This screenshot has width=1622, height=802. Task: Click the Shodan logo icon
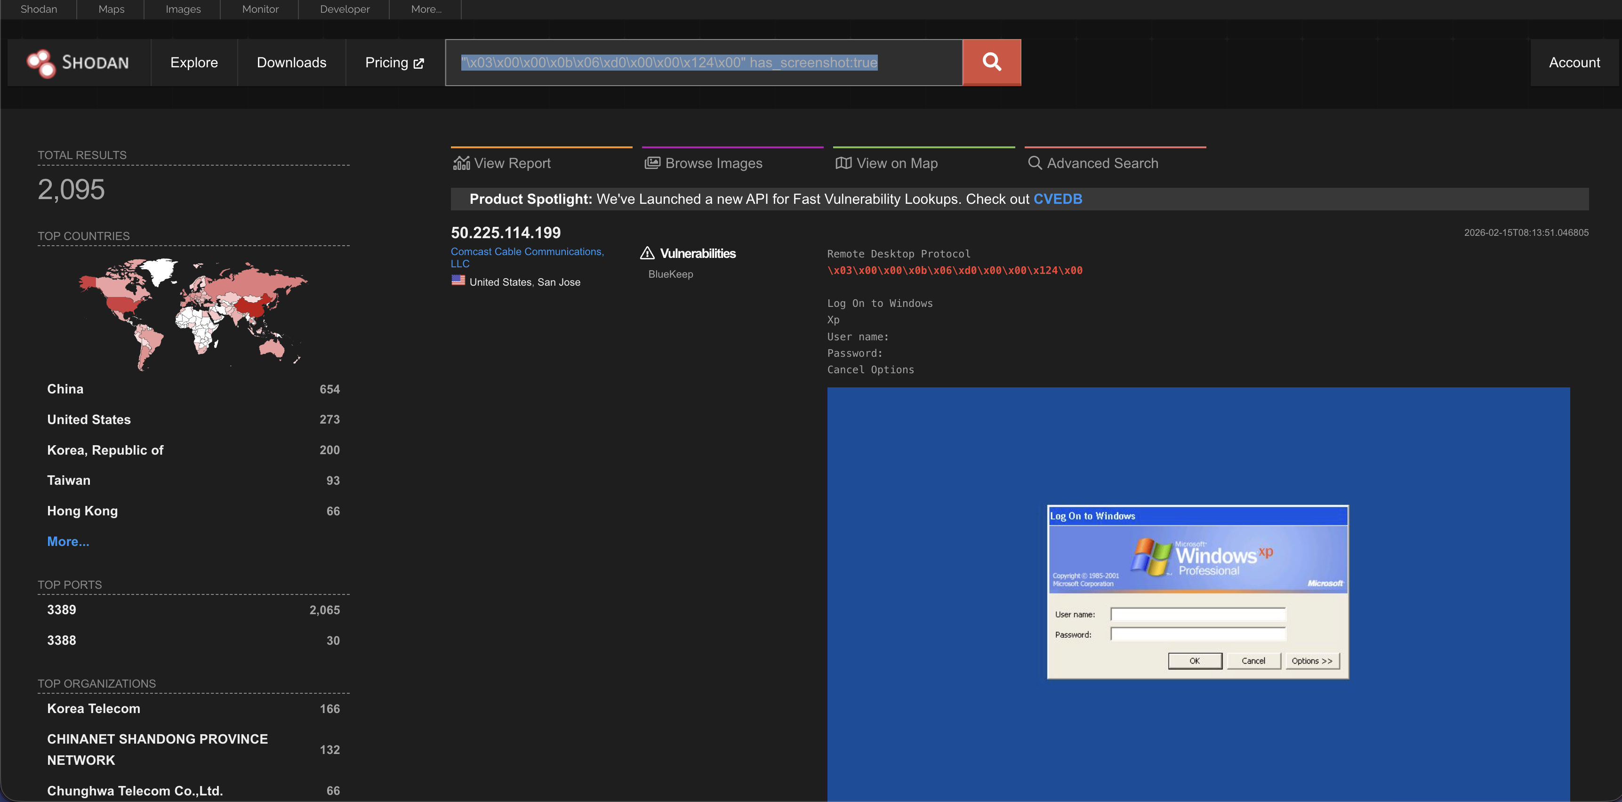[x=41, y=63]
